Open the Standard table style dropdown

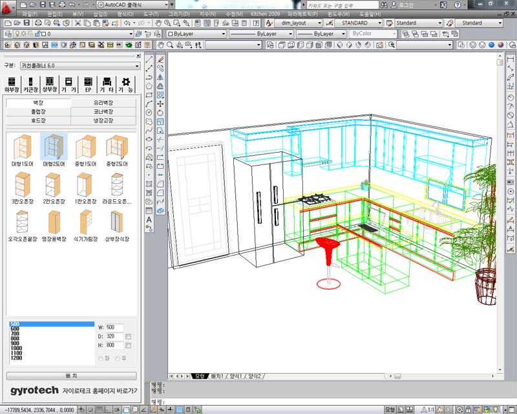click(x=419, y=23)
